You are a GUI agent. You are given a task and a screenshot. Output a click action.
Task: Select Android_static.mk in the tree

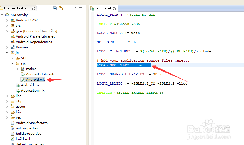tap(40, 74)
